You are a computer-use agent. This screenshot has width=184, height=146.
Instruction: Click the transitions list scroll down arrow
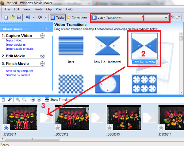pos(182,92)
